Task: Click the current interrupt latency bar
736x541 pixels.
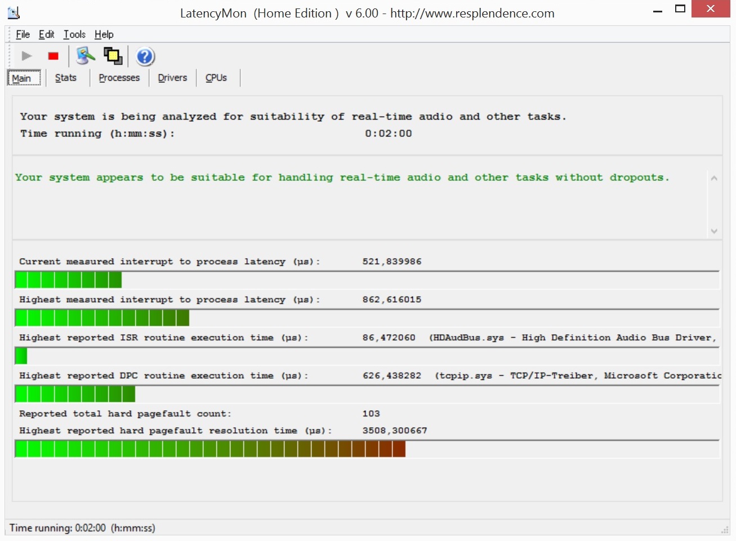Action: [367, 280]
